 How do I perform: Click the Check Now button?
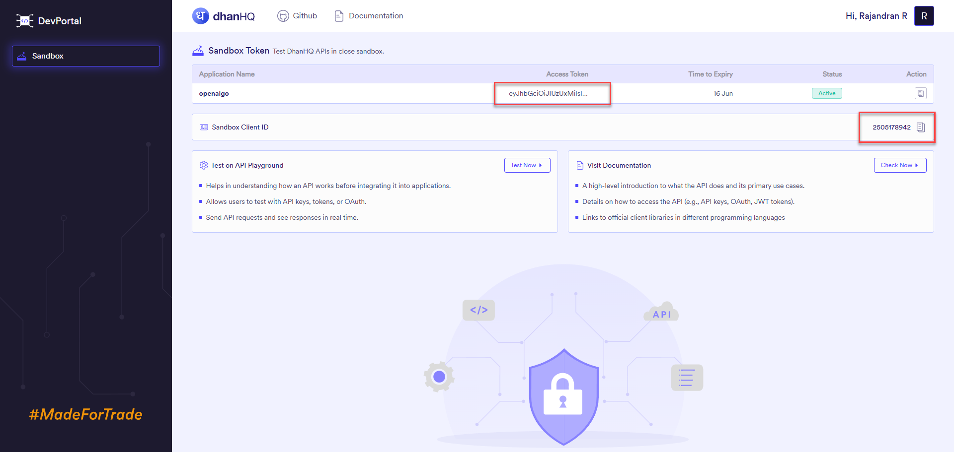tap(900, 165)
